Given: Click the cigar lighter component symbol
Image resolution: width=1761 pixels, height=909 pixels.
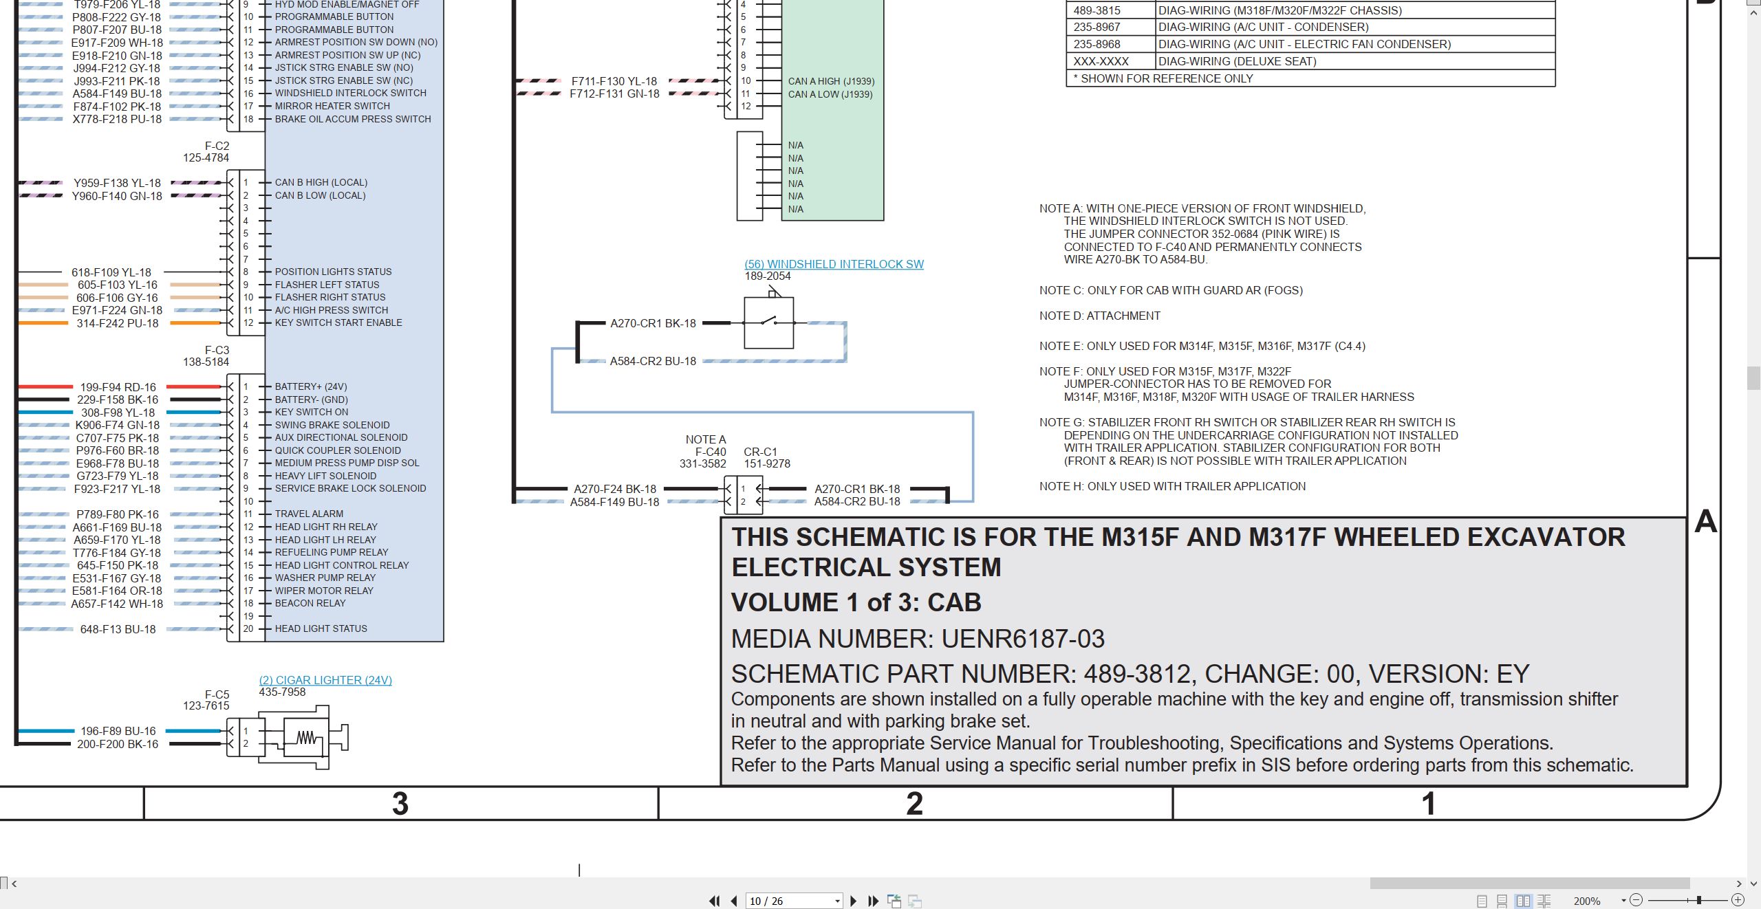Looking at the screenshot, I should coord(303,738).
